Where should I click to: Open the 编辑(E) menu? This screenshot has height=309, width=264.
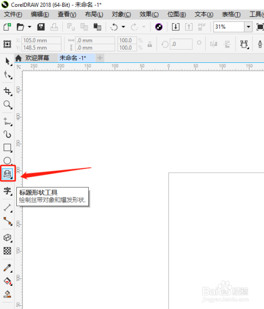pos(40,14)
